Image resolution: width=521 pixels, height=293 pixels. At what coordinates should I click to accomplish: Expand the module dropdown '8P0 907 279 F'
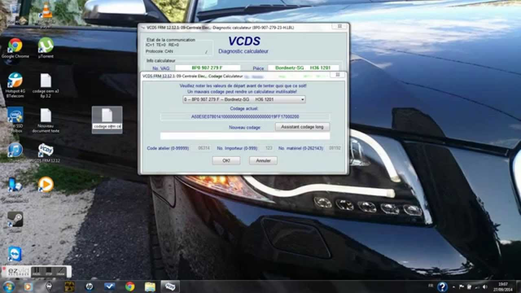pos(244,99)
